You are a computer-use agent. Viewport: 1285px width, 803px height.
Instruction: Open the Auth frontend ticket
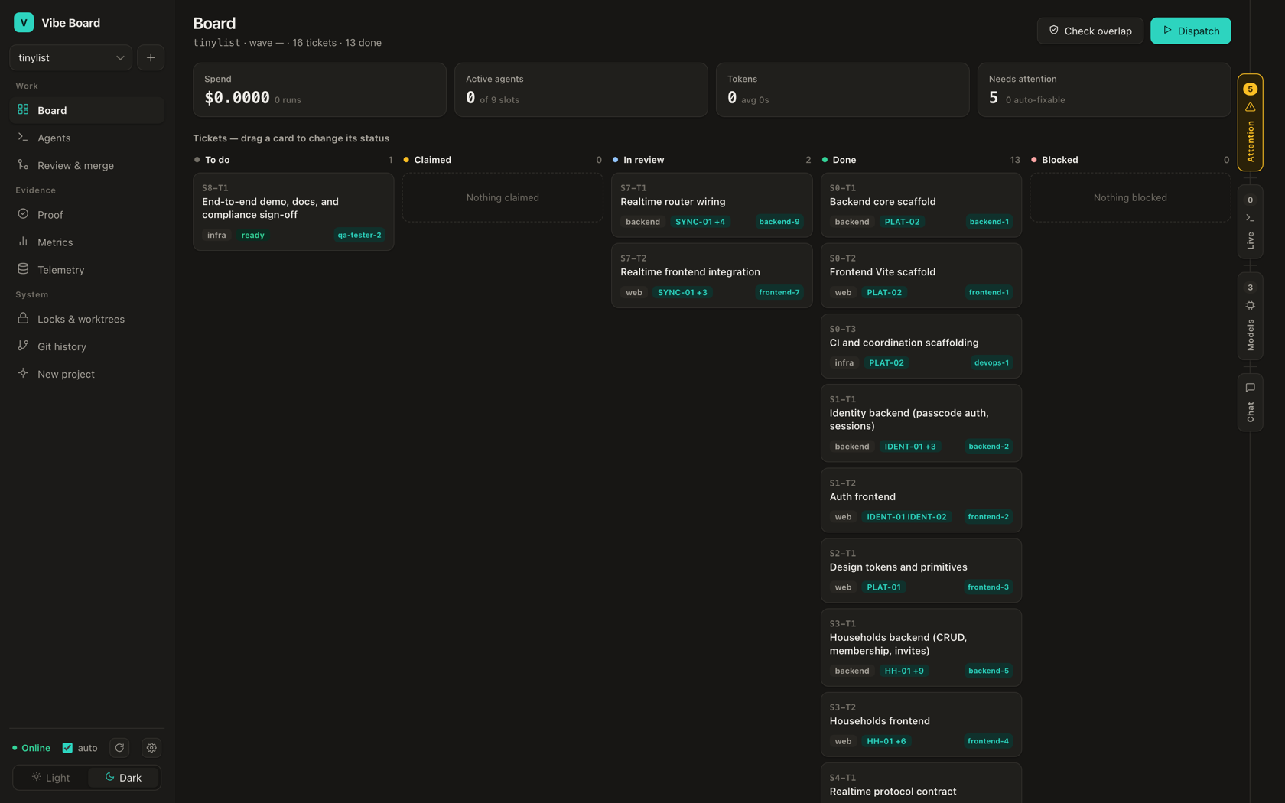(921, 500)
